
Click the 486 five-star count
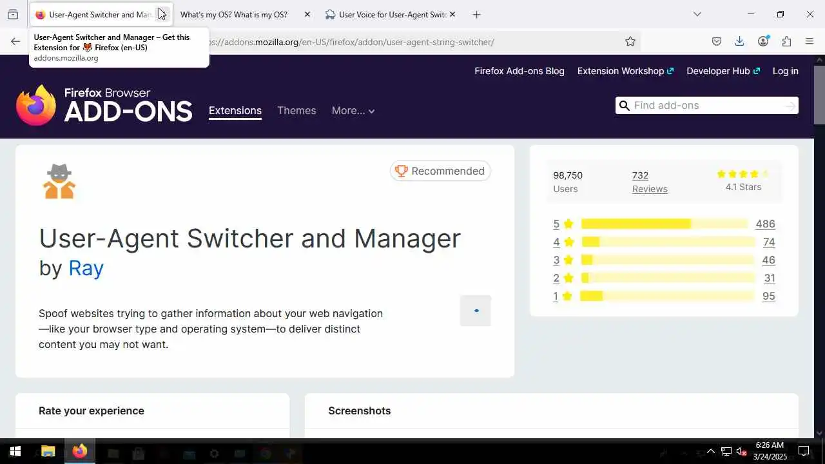click(x=765, y=224)
